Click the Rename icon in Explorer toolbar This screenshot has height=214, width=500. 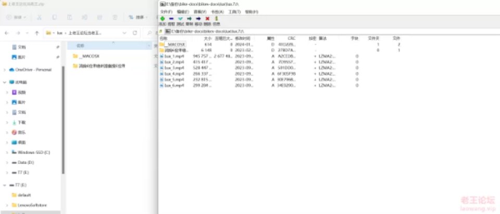tap(84, 17)
